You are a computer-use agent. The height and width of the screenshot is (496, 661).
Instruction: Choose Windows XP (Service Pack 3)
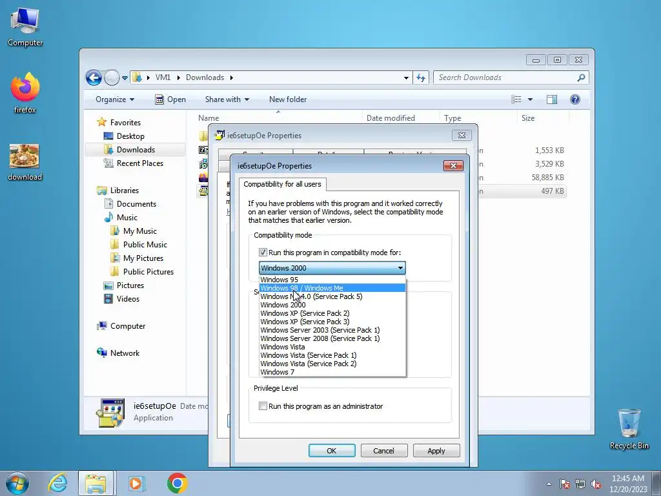click(332, 322)
